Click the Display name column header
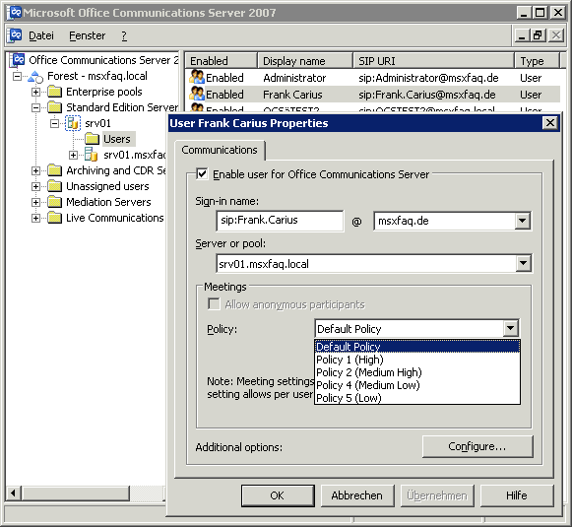 [x=305, y=61]
